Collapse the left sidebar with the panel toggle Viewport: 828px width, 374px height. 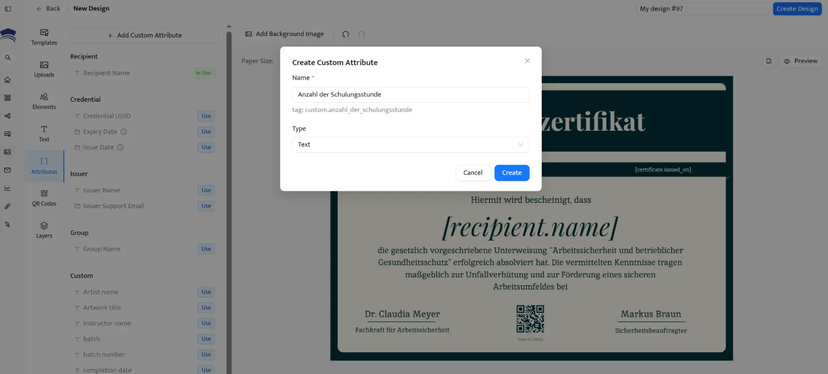pos(8,9)
